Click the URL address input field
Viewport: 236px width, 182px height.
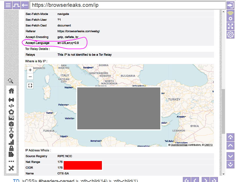coord(128,5)
